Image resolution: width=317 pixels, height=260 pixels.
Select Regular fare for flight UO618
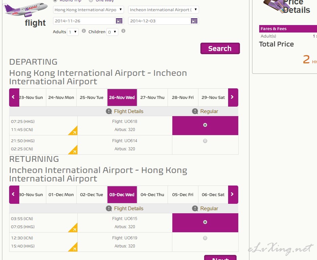[205, 125]
